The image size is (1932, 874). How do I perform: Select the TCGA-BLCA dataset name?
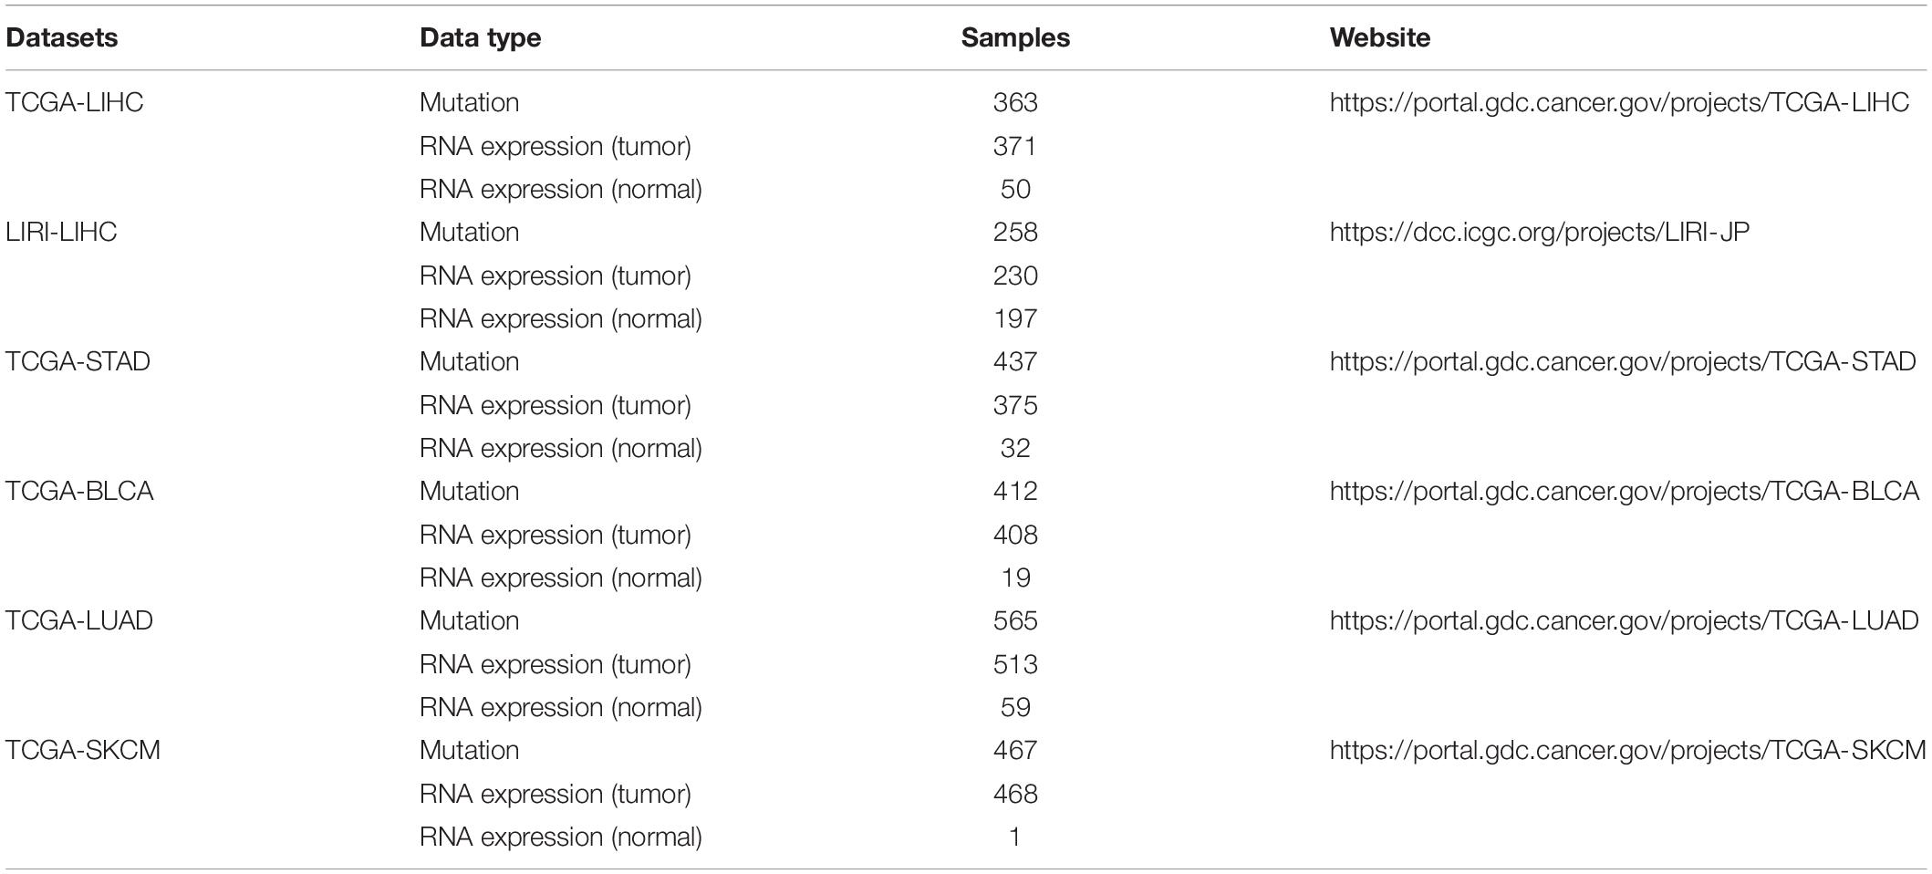(79, 491)
